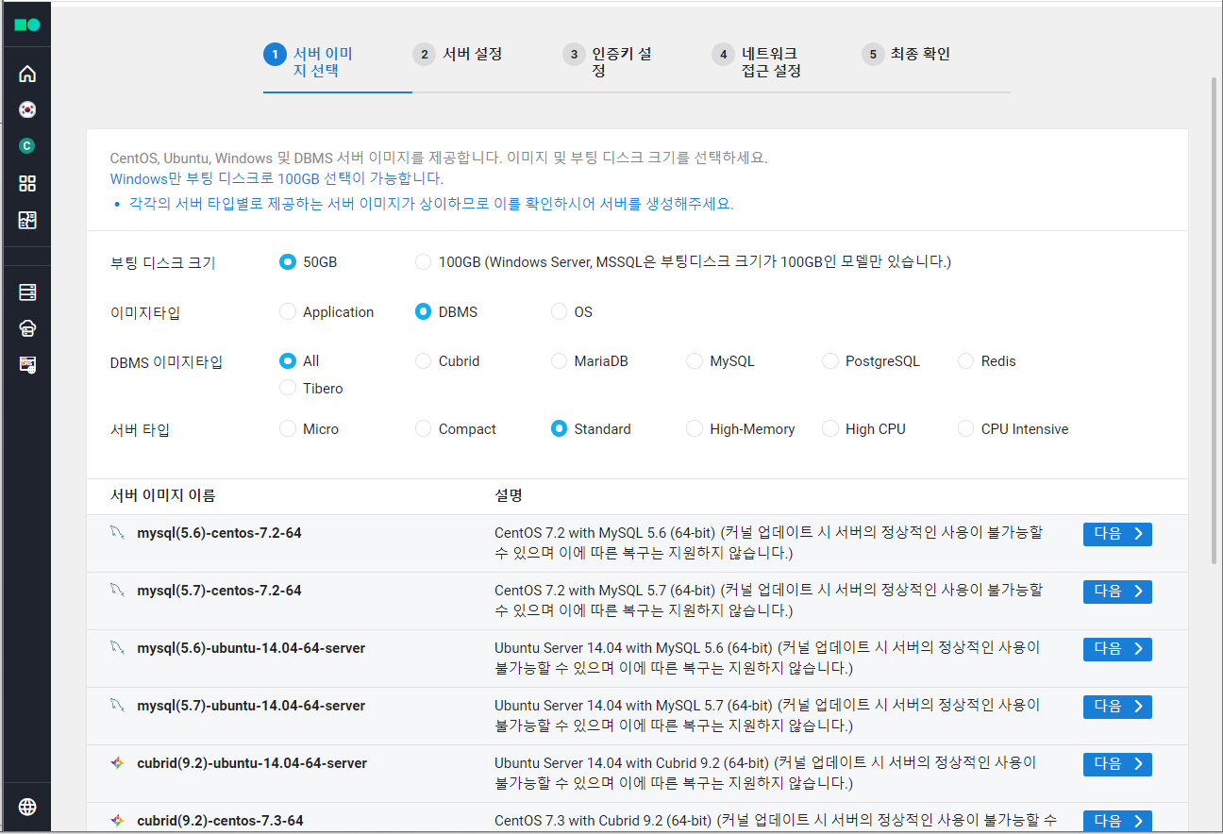Click the blue Windows 100GB notice text
The height and width of the screenshot is (834, 1223).
pyautogui.click(x=276, y=178)
